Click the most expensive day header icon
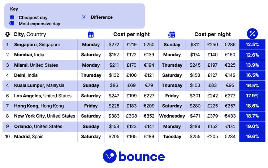The image size is (268, 168). point(172,35)
